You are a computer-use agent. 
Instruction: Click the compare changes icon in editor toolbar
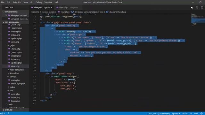click(197, 8)
